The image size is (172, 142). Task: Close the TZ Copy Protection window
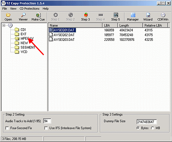coord(169,3)
